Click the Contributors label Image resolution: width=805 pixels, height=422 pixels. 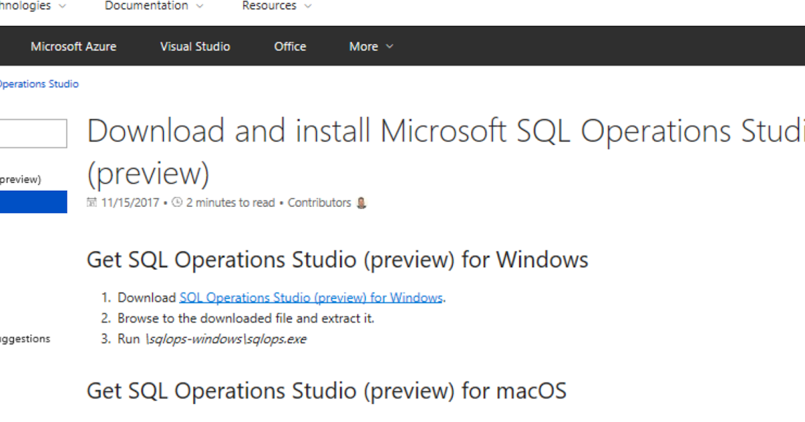click(x=319, y=202)
